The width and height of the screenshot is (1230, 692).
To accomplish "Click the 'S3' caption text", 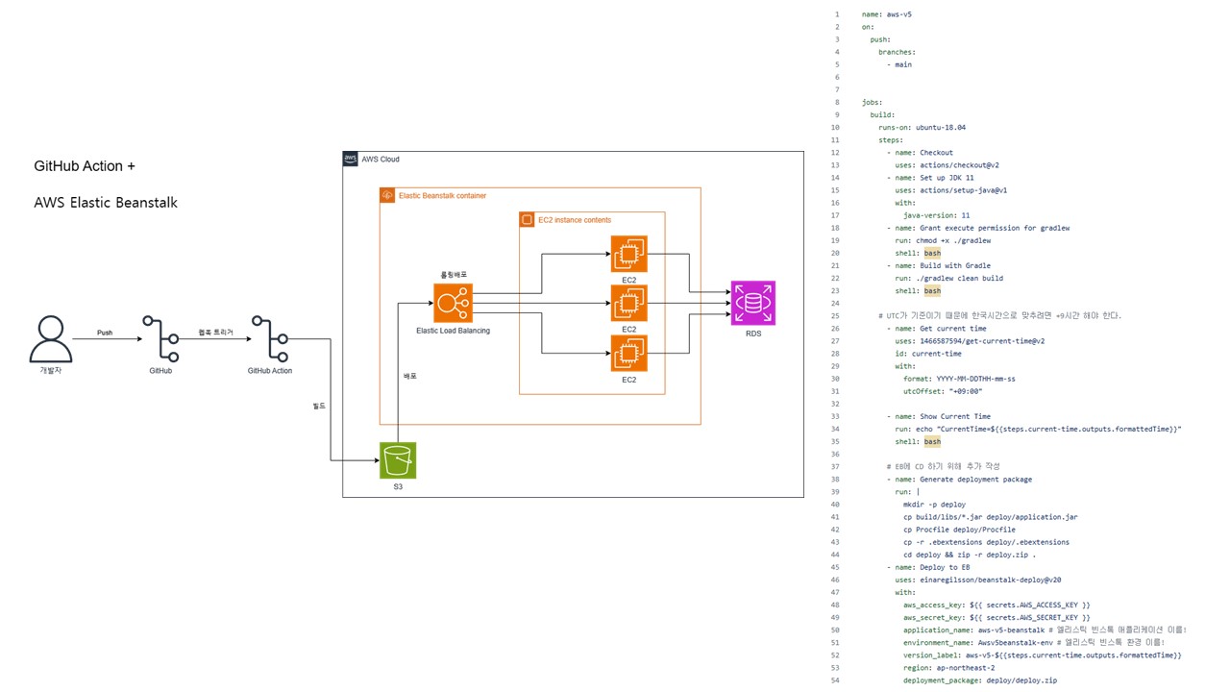I will [x=398, y=487].
